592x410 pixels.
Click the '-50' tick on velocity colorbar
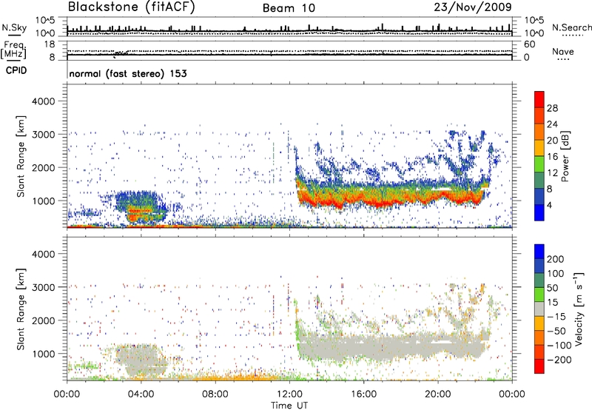pyautogui.click(x=557, y=331)
